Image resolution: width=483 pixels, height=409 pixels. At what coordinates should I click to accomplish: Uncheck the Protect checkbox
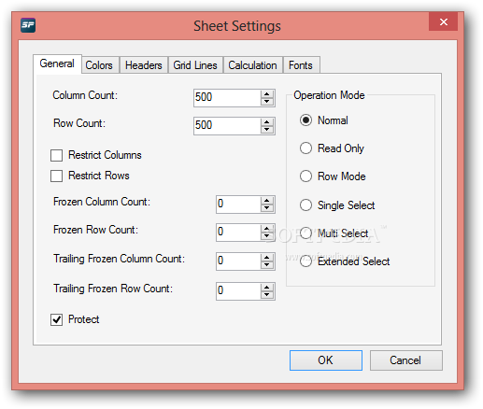coord(56,319)
